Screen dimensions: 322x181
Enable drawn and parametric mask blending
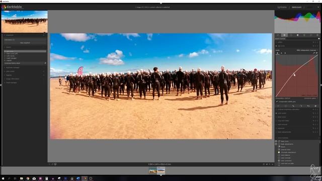tap(308, 106)
